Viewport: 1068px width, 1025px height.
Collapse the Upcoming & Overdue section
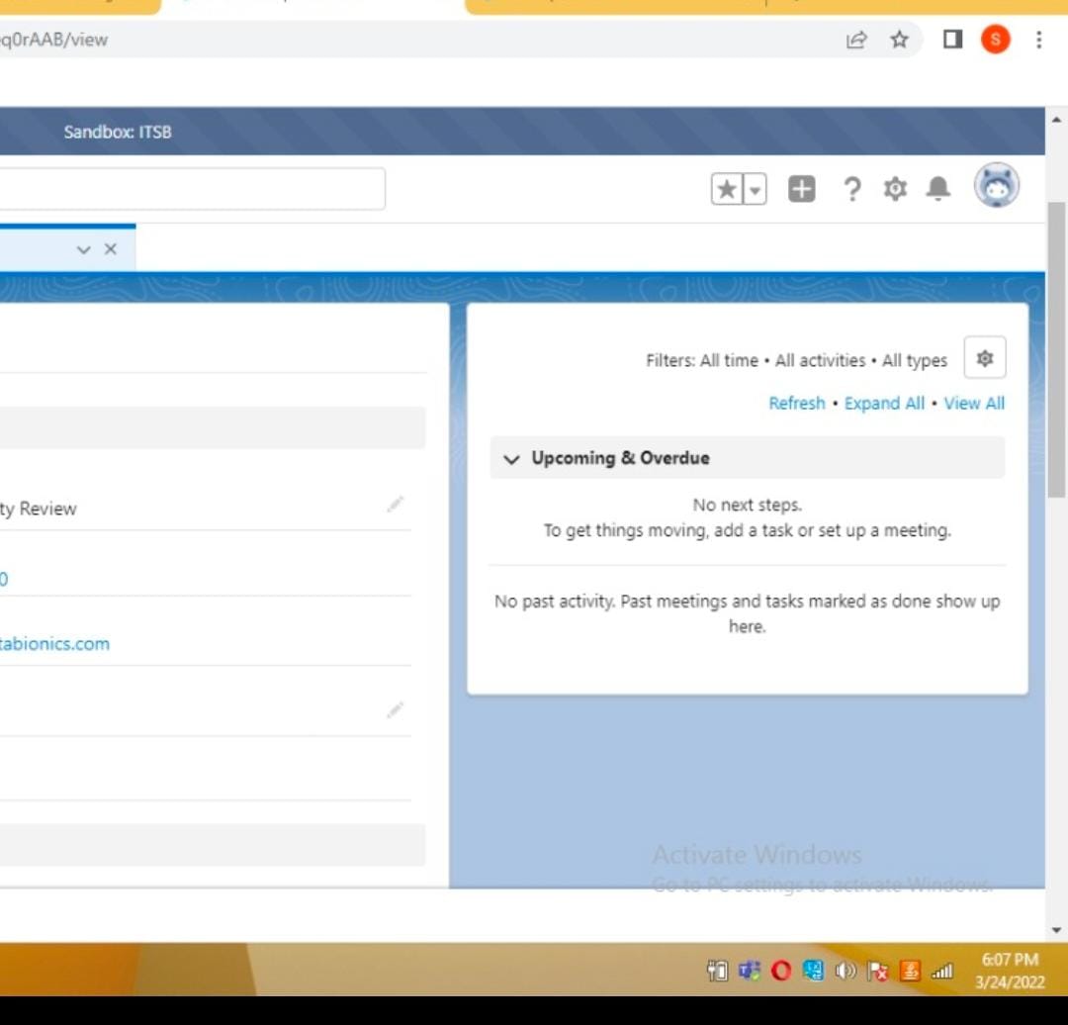(511, 459)
